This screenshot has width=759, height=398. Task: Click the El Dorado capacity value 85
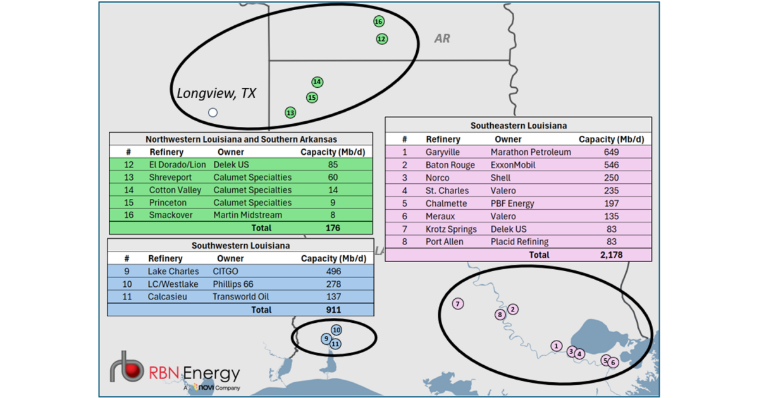click(x=332, y=164)
